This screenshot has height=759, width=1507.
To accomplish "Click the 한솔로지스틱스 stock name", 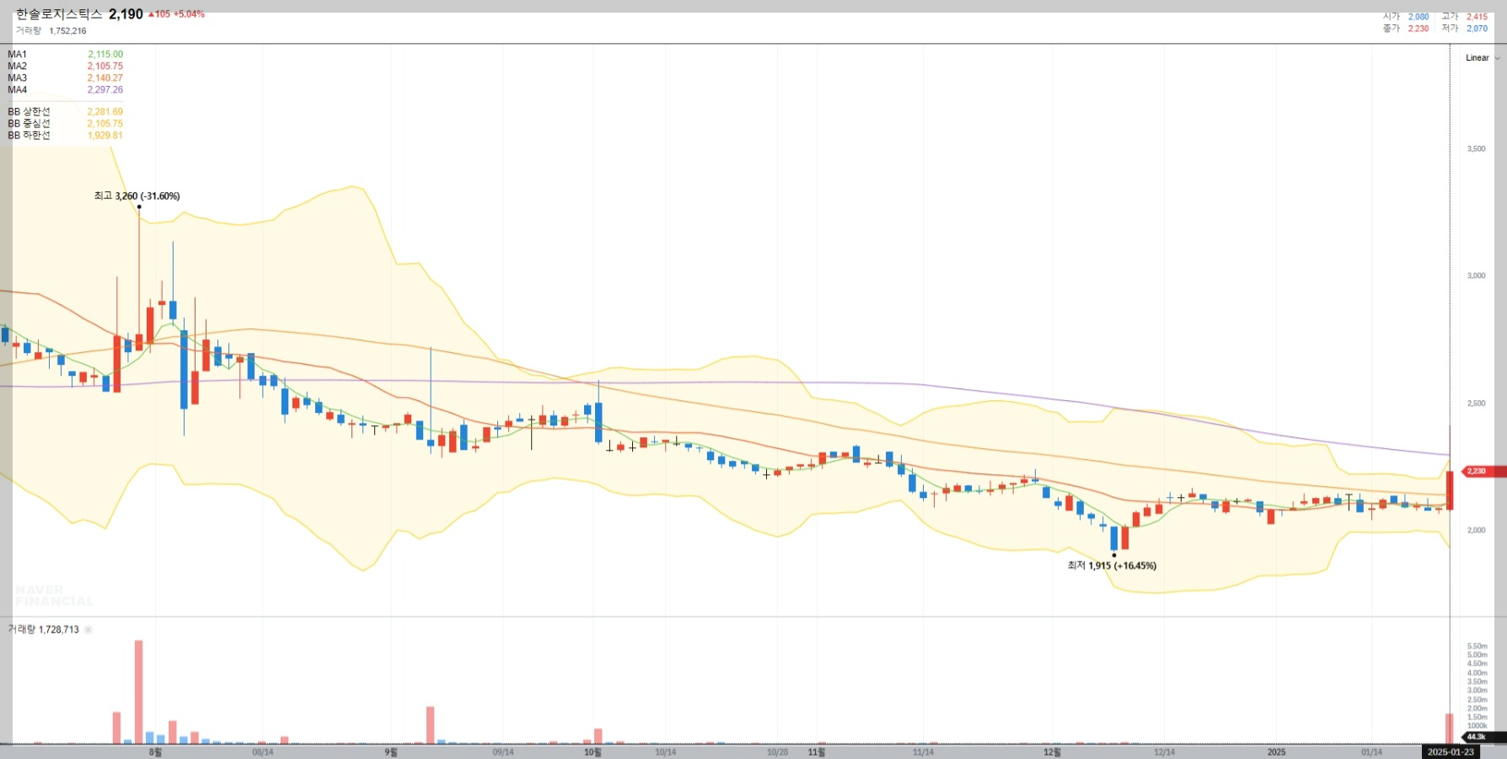I will click(x=59, y=14).
